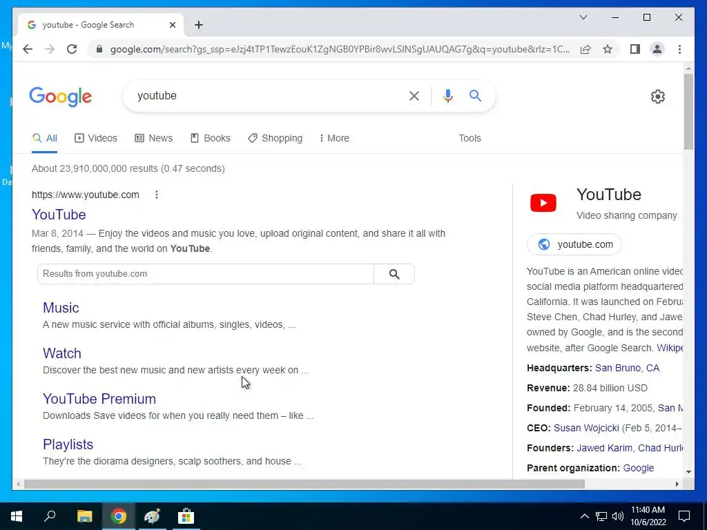Open Chrome's three-dot menu

(679, 49)
